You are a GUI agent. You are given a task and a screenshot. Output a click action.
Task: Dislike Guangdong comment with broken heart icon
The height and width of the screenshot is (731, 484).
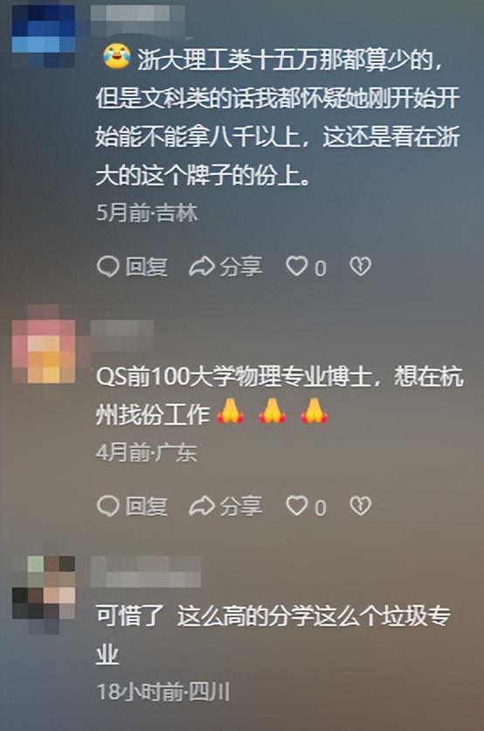pyautogui.click(x=360, y=505)
